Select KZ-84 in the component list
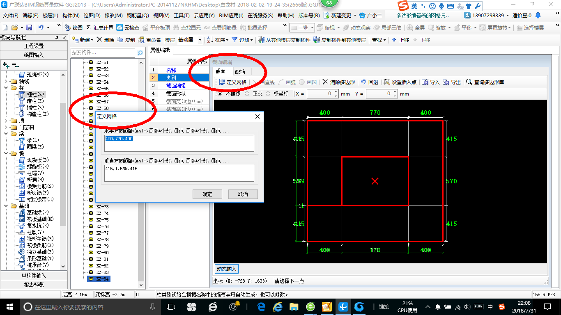This screenshot has width=561, height=315. (x=99, y=279)
